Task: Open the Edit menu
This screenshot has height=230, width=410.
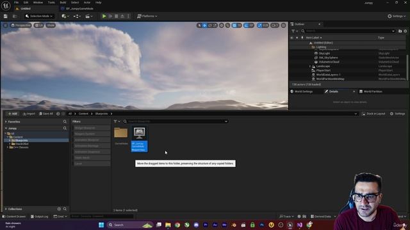Action: coord(26,3)
